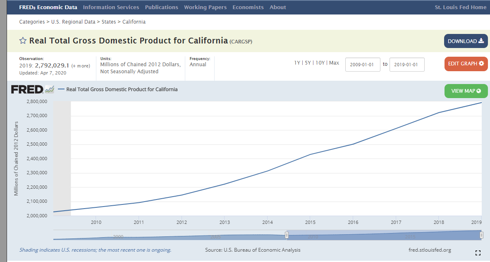This screenshot has height=262, width=490.
Task: Click the Updated: Apr 7, 2020 text
Action: (43, 73)
